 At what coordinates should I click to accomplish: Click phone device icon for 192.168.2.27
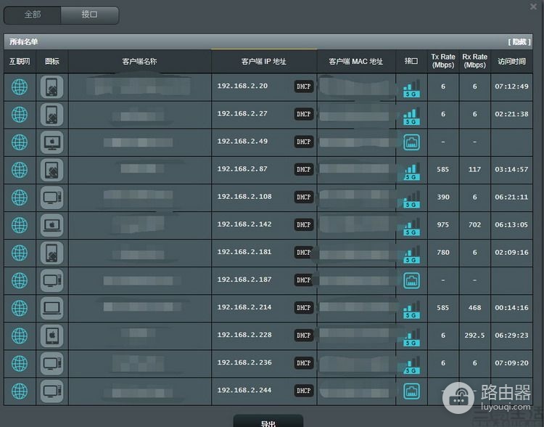(52, 114)
